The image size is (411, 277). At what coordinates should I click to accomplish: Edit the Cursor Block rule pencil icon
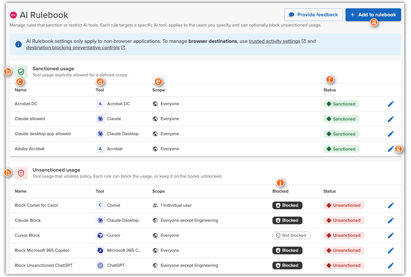tap(391, 235)
